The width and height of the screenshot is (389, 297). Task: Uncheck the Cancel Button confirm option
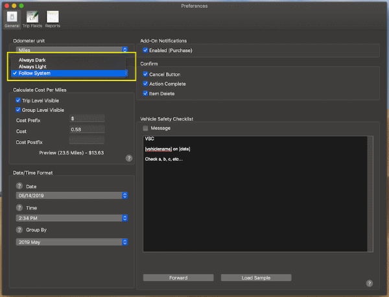(145, 75)
